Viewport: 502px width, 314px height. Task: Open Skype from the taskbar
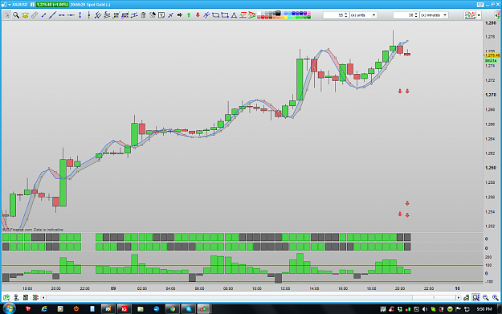click(x=189, y=309)
